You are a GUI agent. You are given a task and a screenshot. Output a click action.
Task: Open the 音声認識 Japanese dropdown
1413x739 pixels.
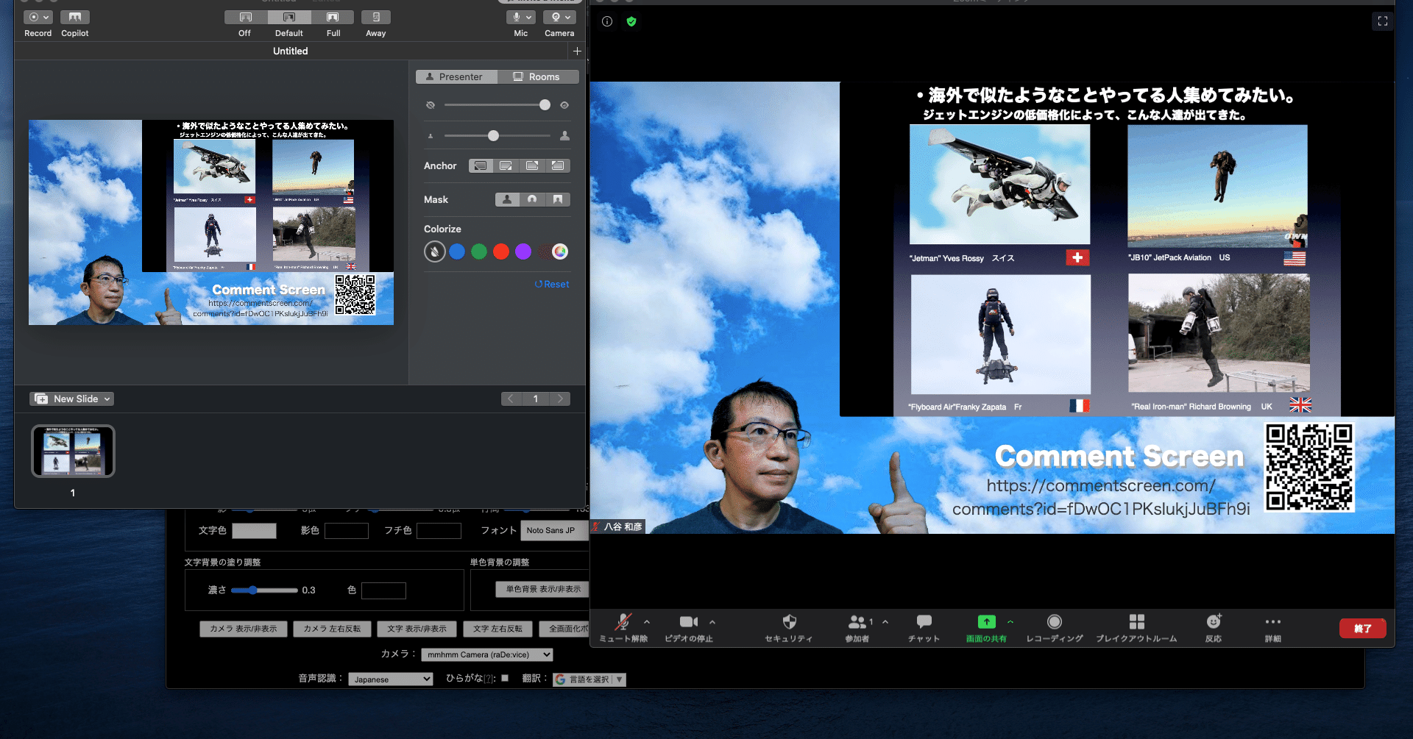pyautogui.click(x=391, y=679)
